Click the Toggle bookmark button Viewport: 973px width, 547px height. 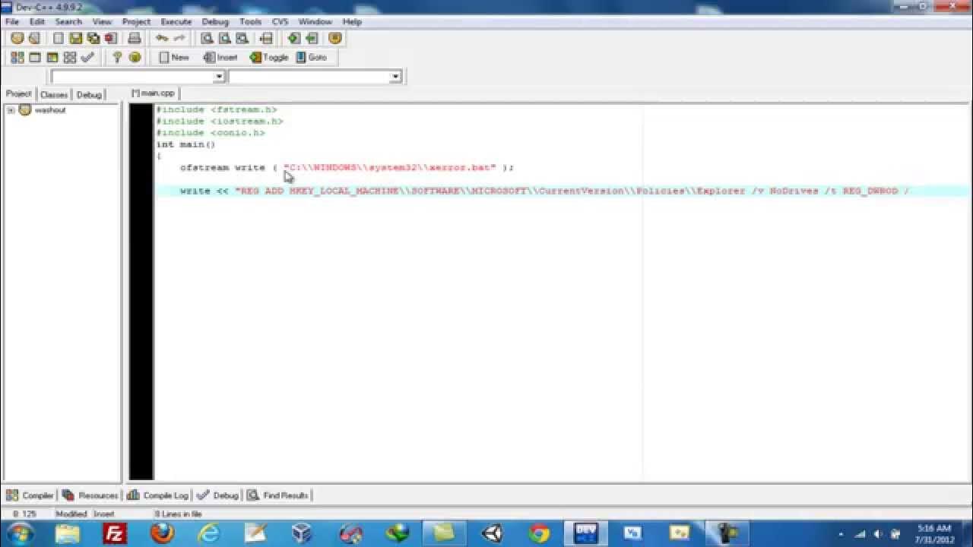(x=270, y=57)
